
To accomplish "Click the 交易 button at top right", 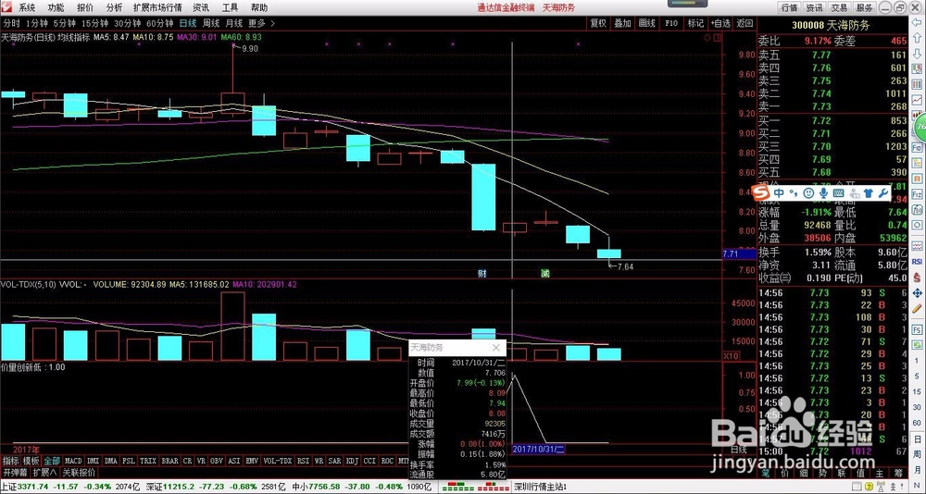I will [839, 7].
